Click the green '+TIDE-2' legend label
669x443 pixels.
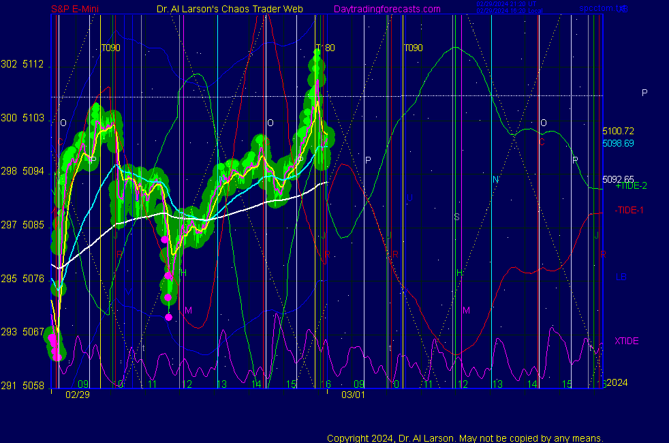tap(631, 185)
